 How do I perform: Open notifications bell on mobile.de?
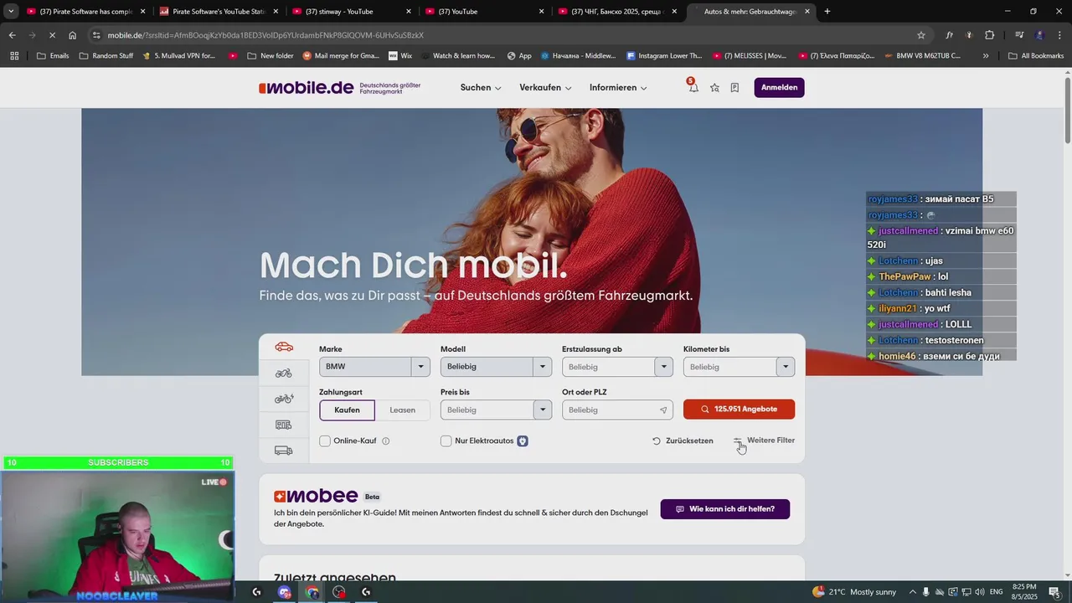[x=693, y=87]
